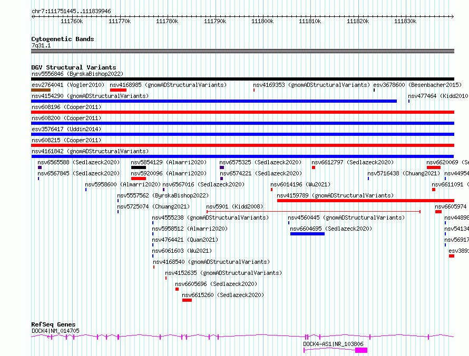Click the red nsv6615260 Sedlazeck2020 bar
Viewport: 469px width, 356px height.
click(187, 300)
